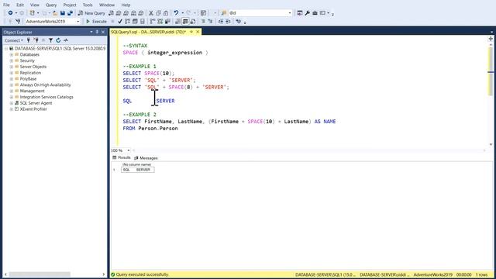Screen dimensions: 496x279
Task: Open the Connect dropdown in Object Explorer
Action: point(14,40)
